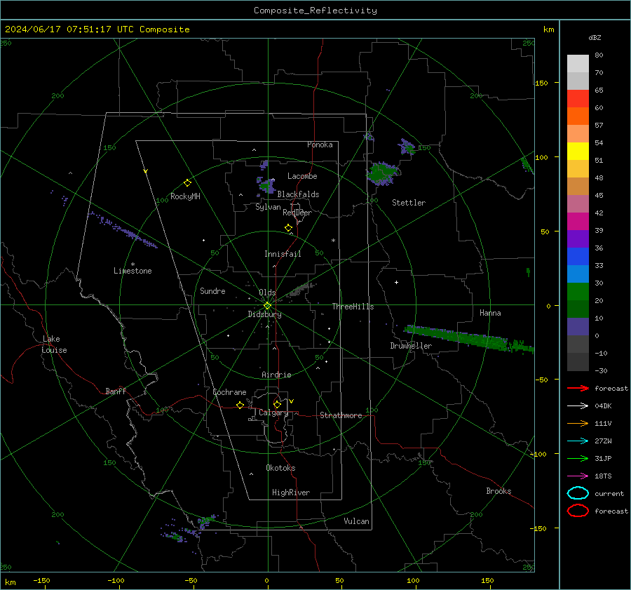Click the ThreeHills city label
This screenshot has width=631, height=590.
pyautogui.click(x=353, y=307)
